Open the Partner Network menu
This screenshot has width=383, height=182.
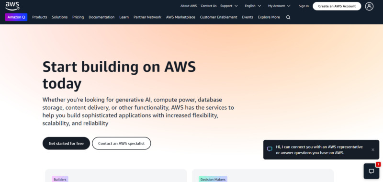pyautogui.click(x=147, y=17)
